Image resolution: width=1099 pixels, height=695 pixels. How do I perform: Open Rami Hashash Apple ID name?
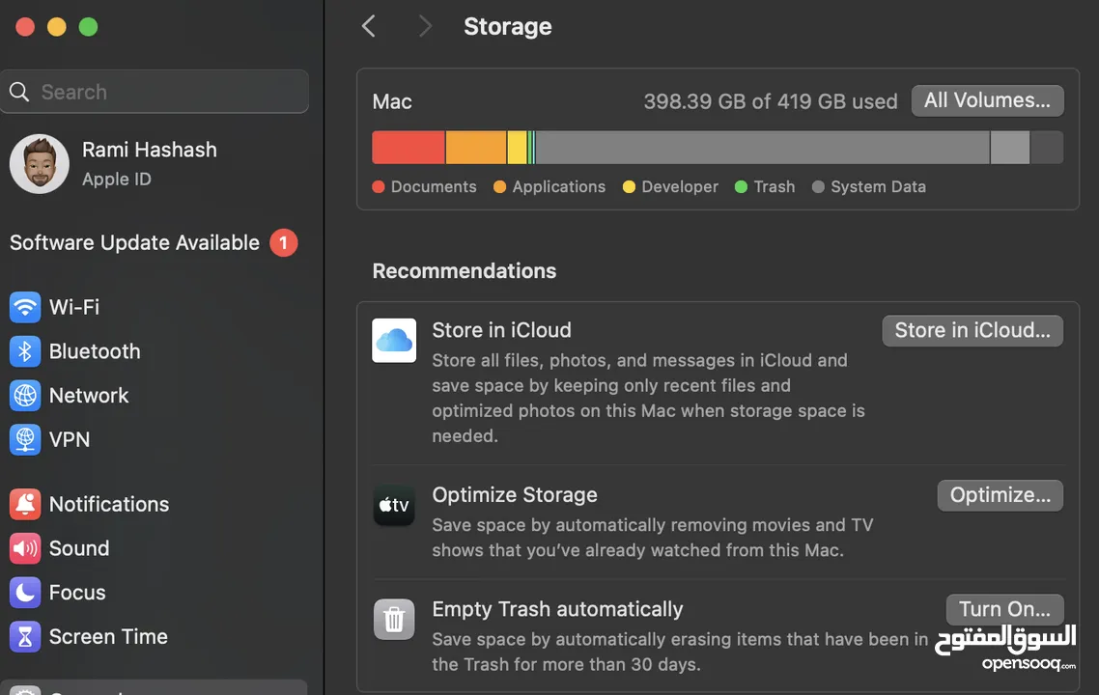[x=150, y=150]
